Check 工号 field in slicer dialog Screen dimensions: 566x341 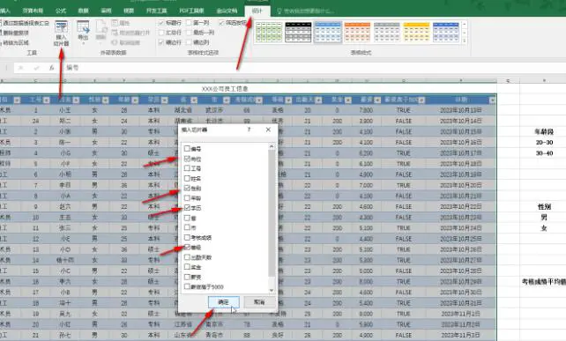[187, 168]
